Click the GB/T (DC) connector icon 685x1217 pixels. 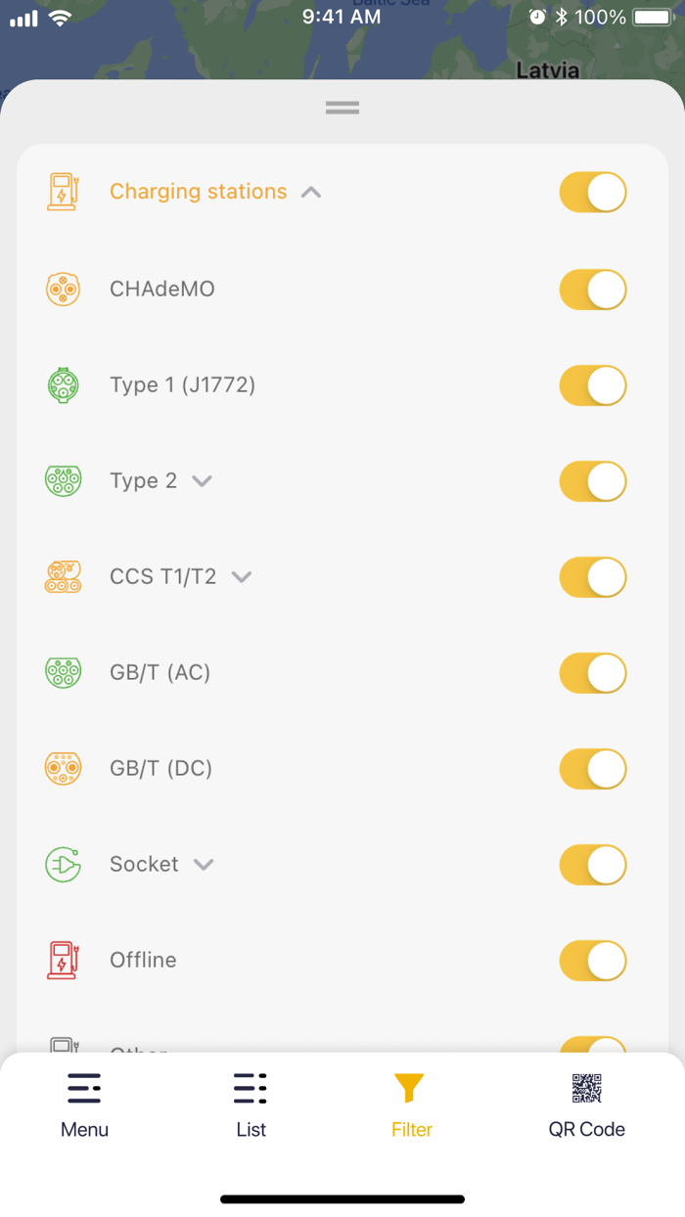tap(63, 768)
